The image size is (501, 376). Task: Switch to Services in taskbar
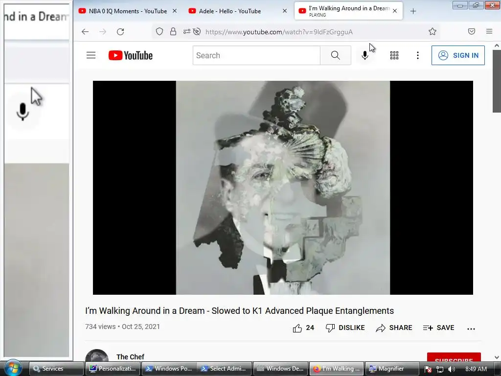coord(56,369)
